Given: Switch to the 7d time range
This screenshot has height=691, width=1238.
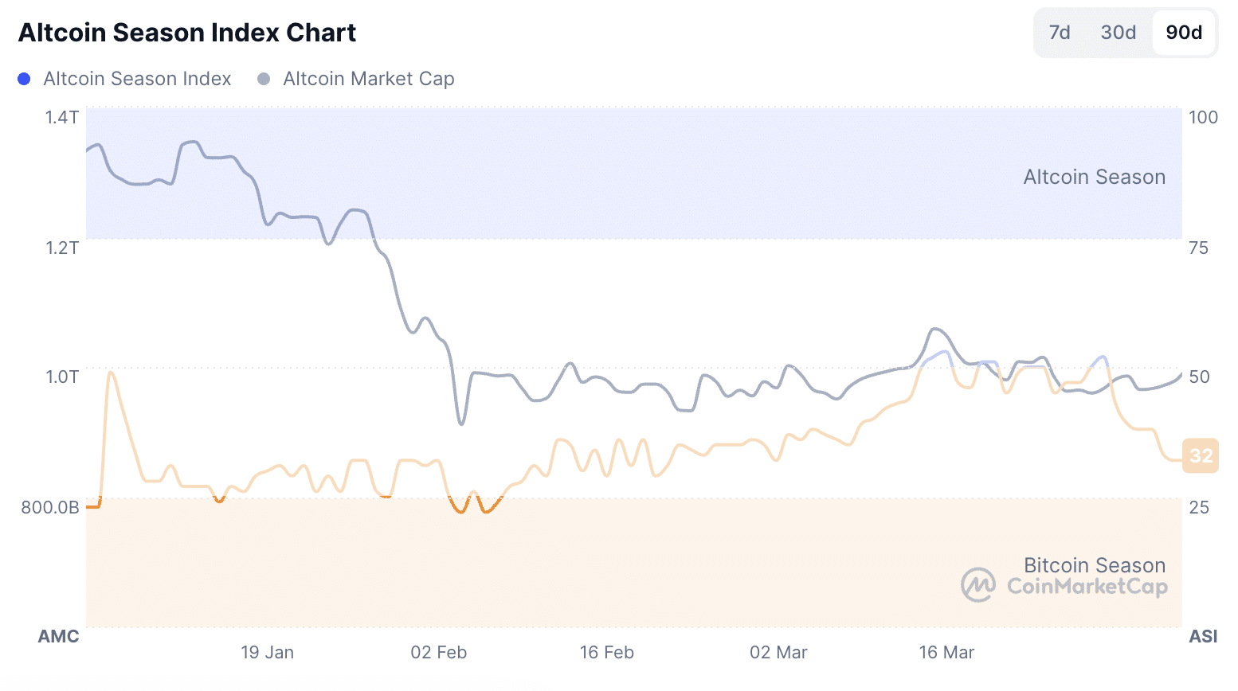Looking at the screenshot, I should pyautogui.click(x=1060, y=33).
